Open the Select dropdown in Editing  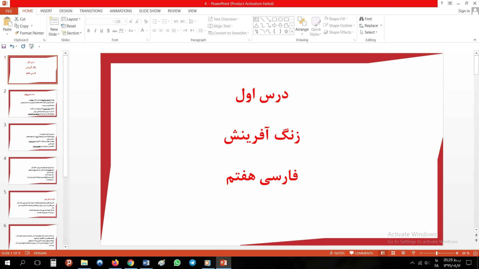[x=369, y=32]
